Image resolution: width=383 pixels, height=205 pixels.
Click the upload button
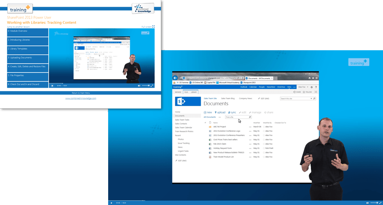click(220, 113)
